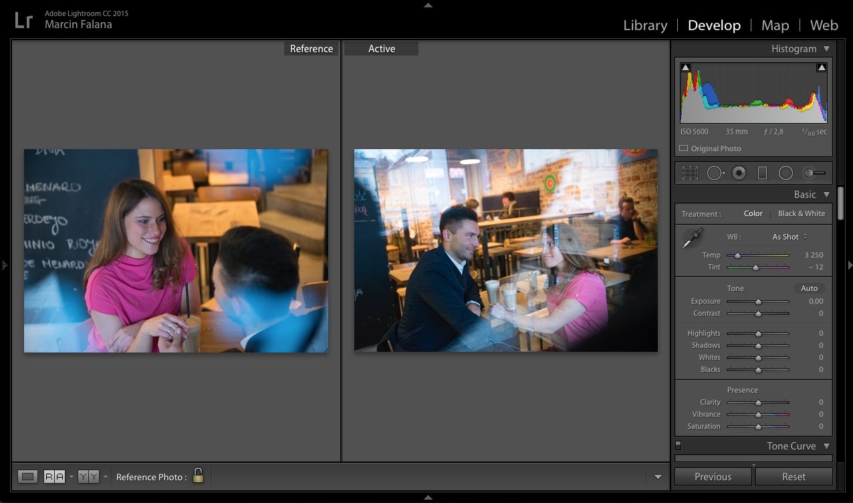Viewport: 853px width, 503px height.
Task: Switch to the Develop module
Action: click(x=714, y=25)
